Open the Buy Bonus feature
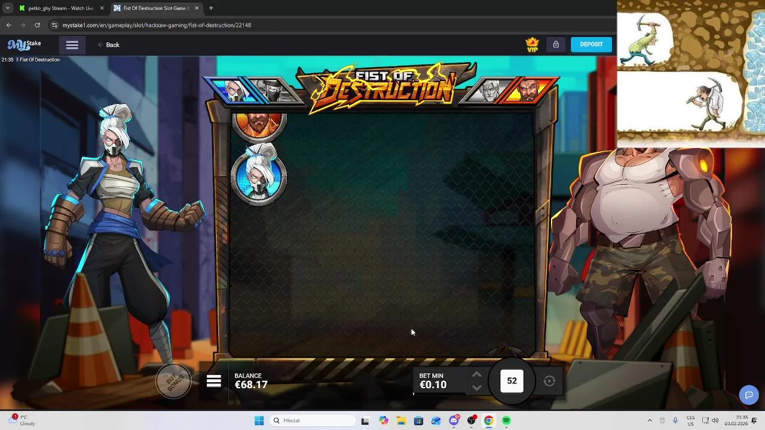Viewport: 765px width, 430px height. click(174, 380)
